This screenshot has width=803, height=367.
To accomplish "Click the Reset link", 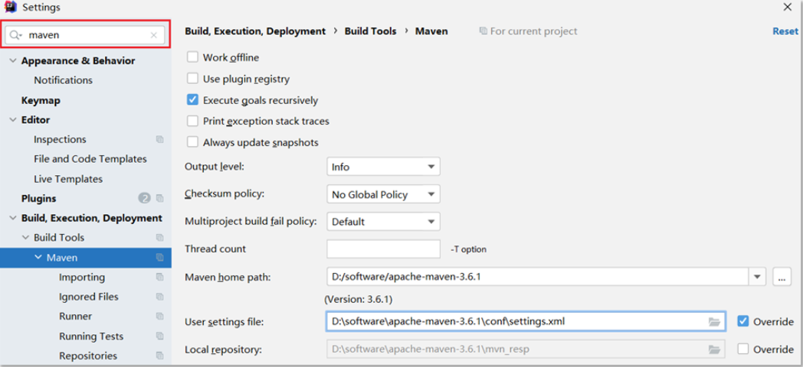I will 785,31.
